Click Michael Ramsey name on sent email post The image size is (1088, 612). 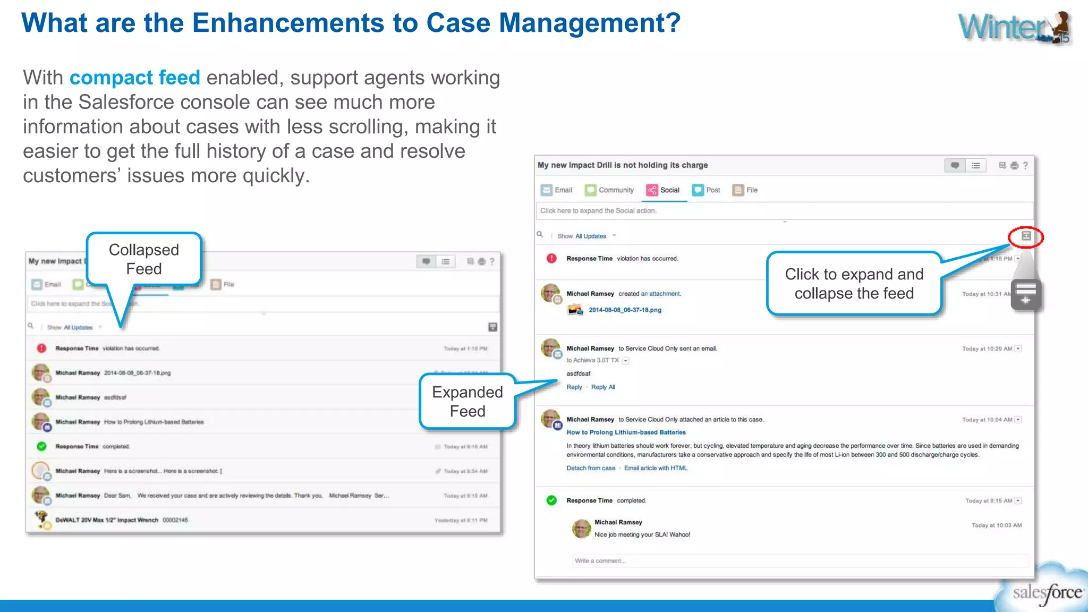point(590,348)
